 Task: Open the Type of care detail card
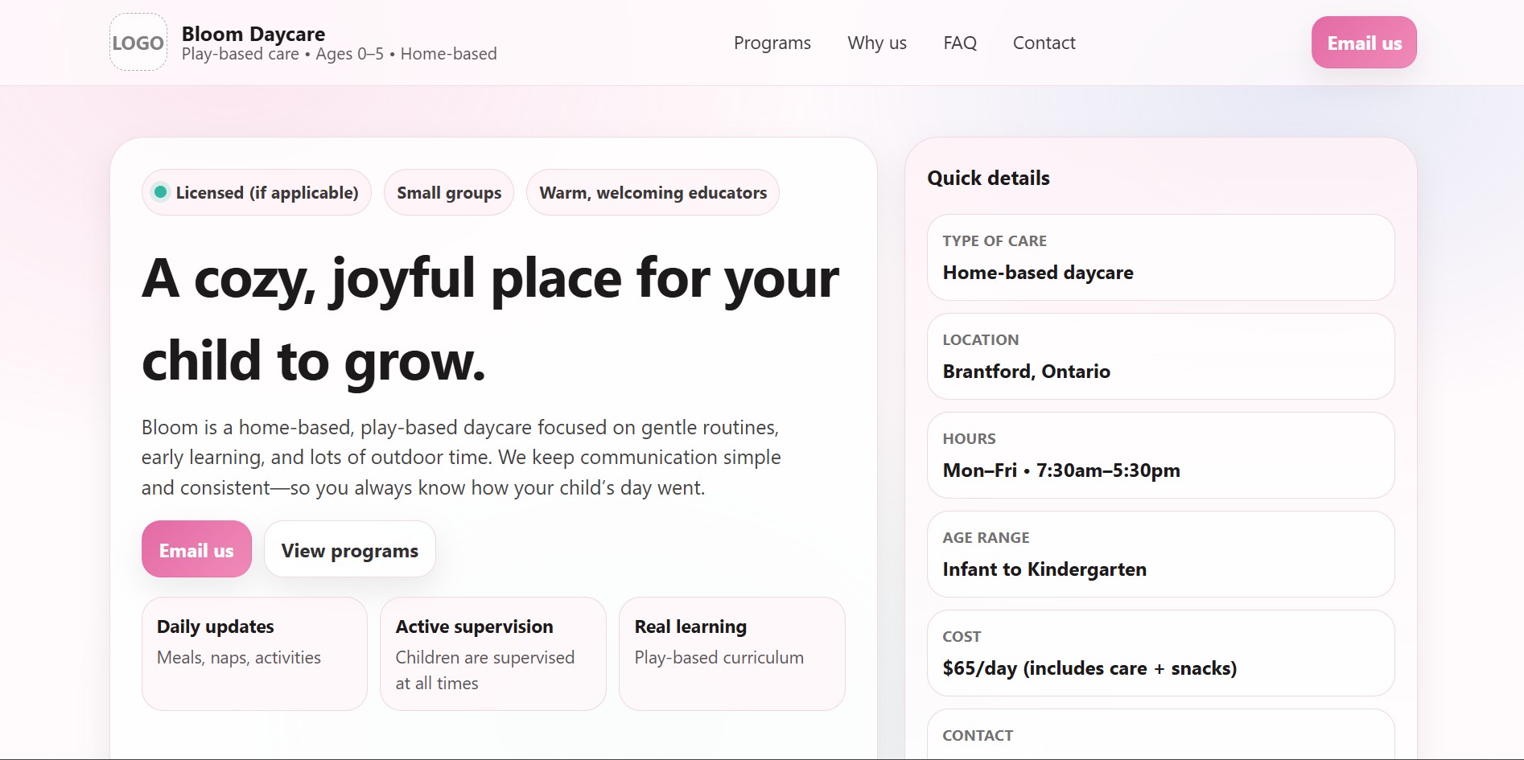(1159, 257)
